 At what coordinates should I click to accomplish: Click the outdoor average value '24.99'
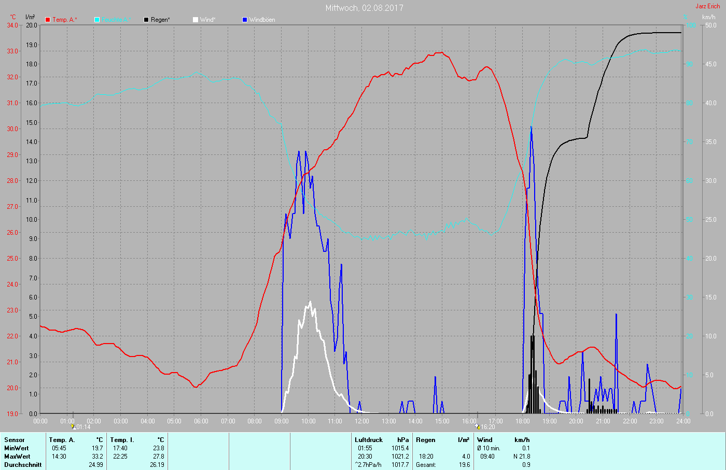point(96,465)
